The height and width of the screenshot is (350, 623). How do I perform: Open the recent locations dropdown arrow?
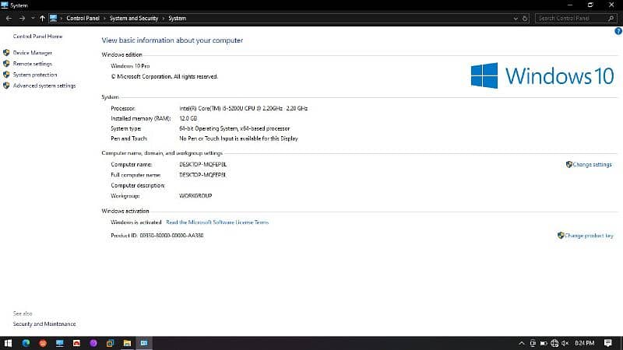(31, 18)
